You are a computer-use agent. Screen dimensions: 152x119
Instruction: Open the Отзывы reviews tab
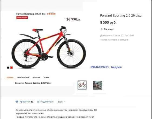coord(47,77)
